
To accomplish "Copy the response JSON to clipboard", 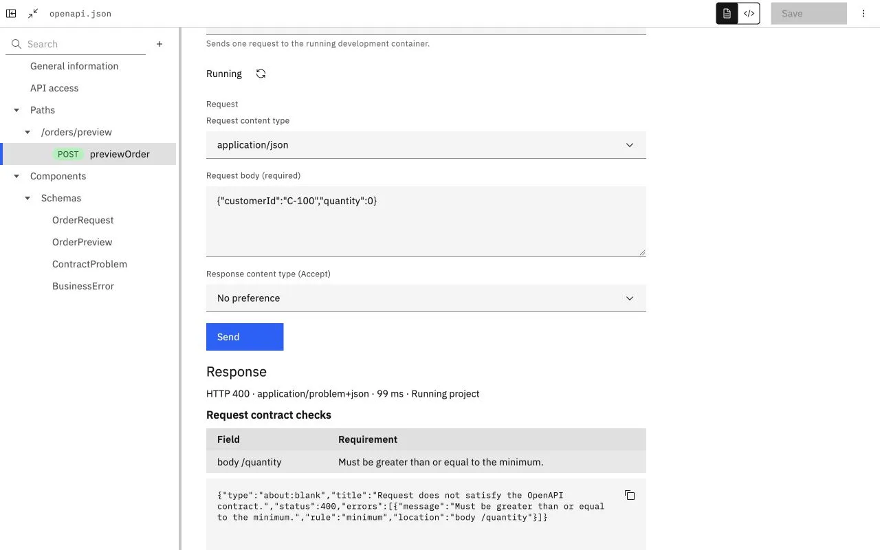I will coord(630,495).
